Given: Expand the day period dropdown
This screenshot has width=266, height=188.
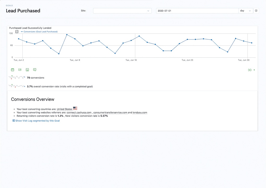Looking at the screenshot, I should [246, 11].
